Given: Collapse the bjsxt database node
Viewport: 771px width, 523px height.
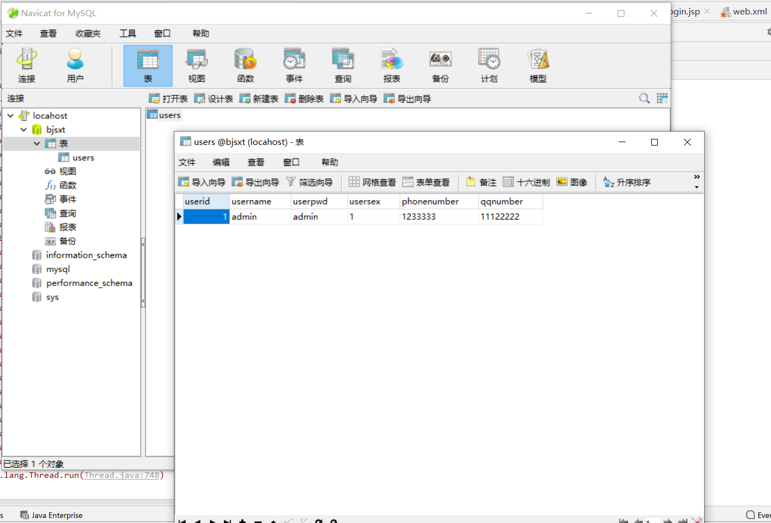Looking at the screenshot, I should [23, 129].
